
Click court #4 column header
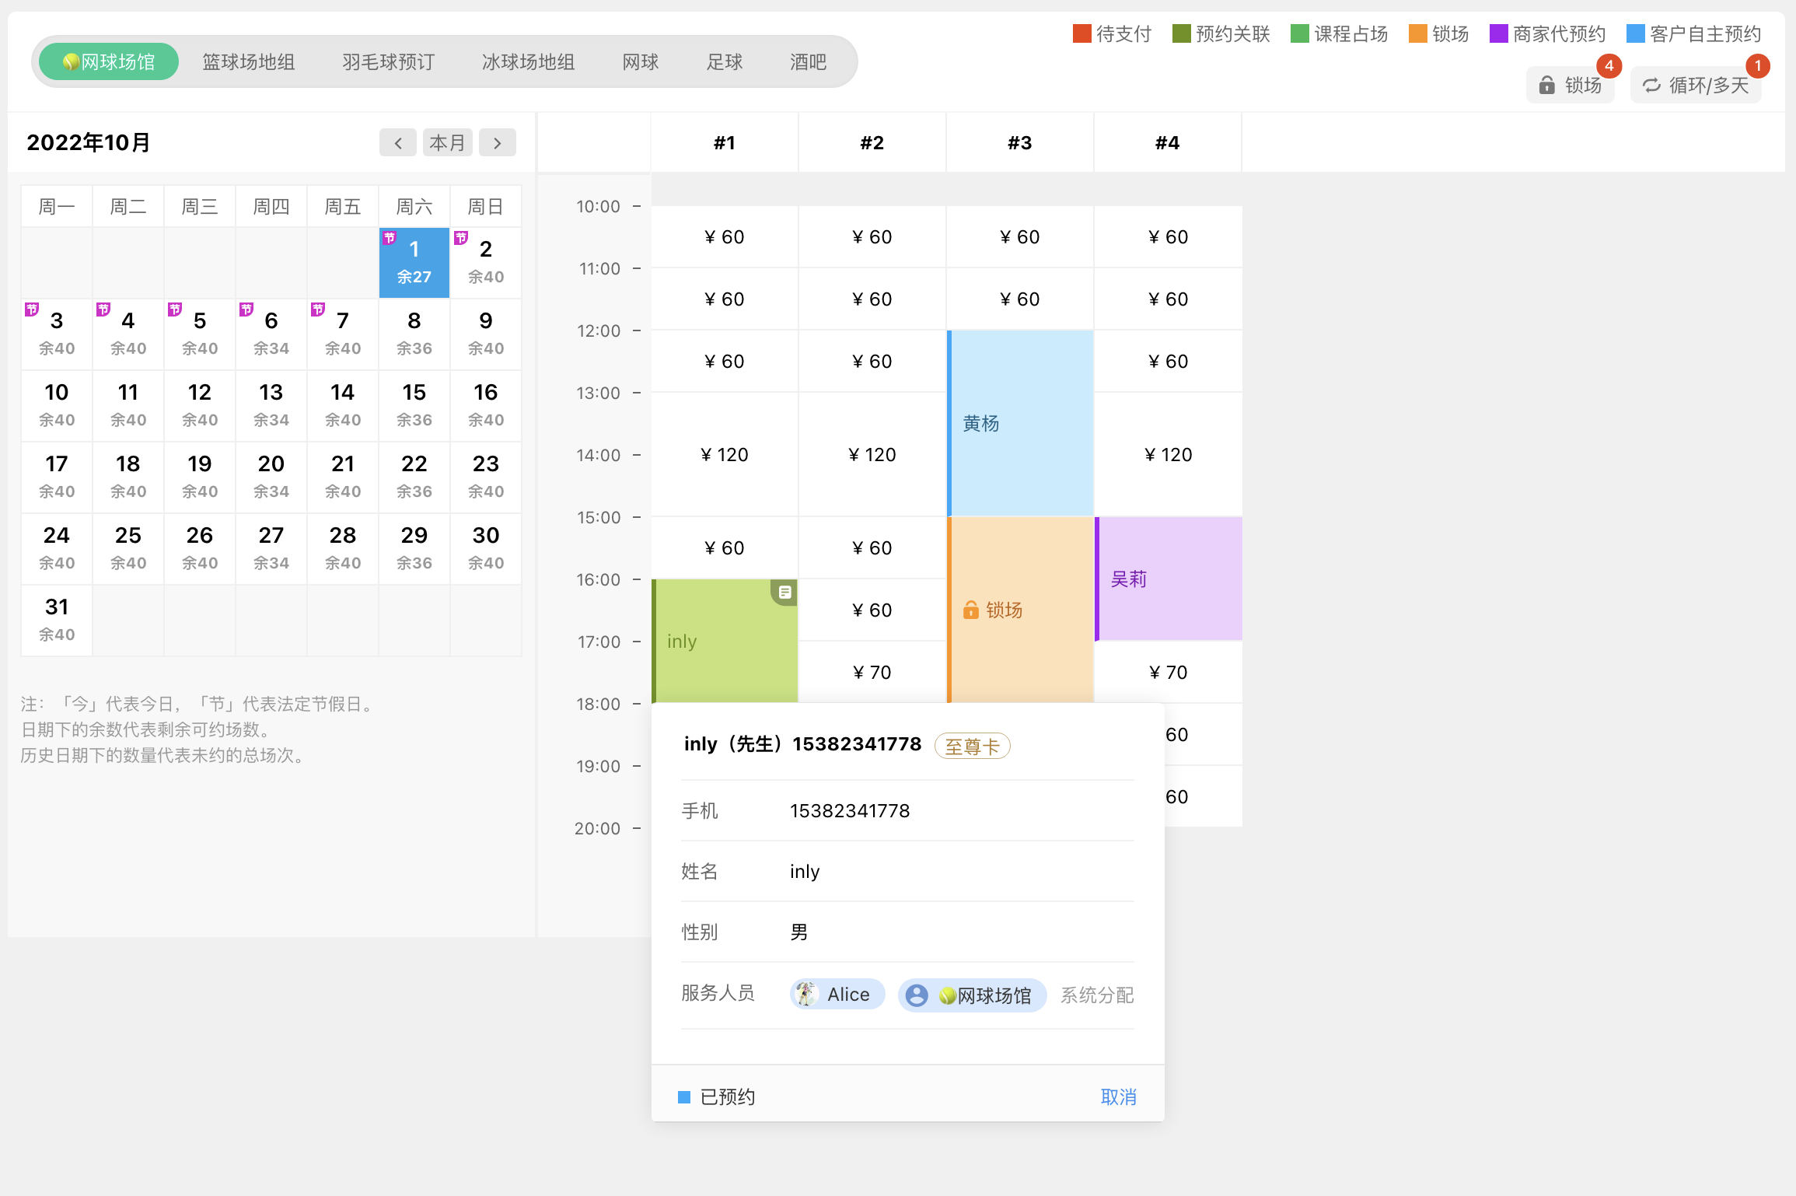pyautogui.click(x=1168, y=143)
